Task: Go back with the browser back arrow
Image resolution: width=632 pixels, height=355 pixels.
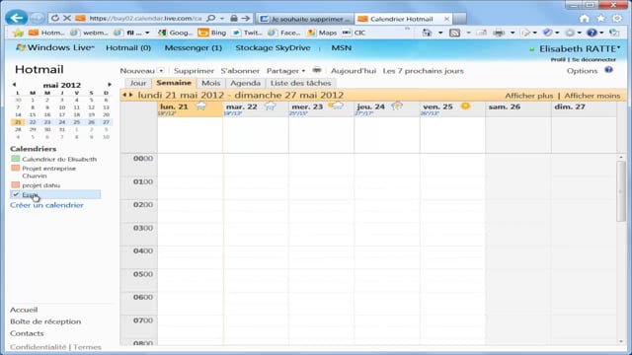Action: point(16,18)
